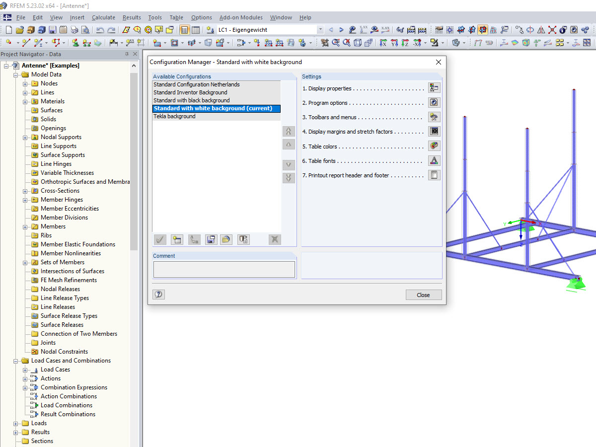
Task: Select Standard Inventor Background configuration
Action: point(217,92)
